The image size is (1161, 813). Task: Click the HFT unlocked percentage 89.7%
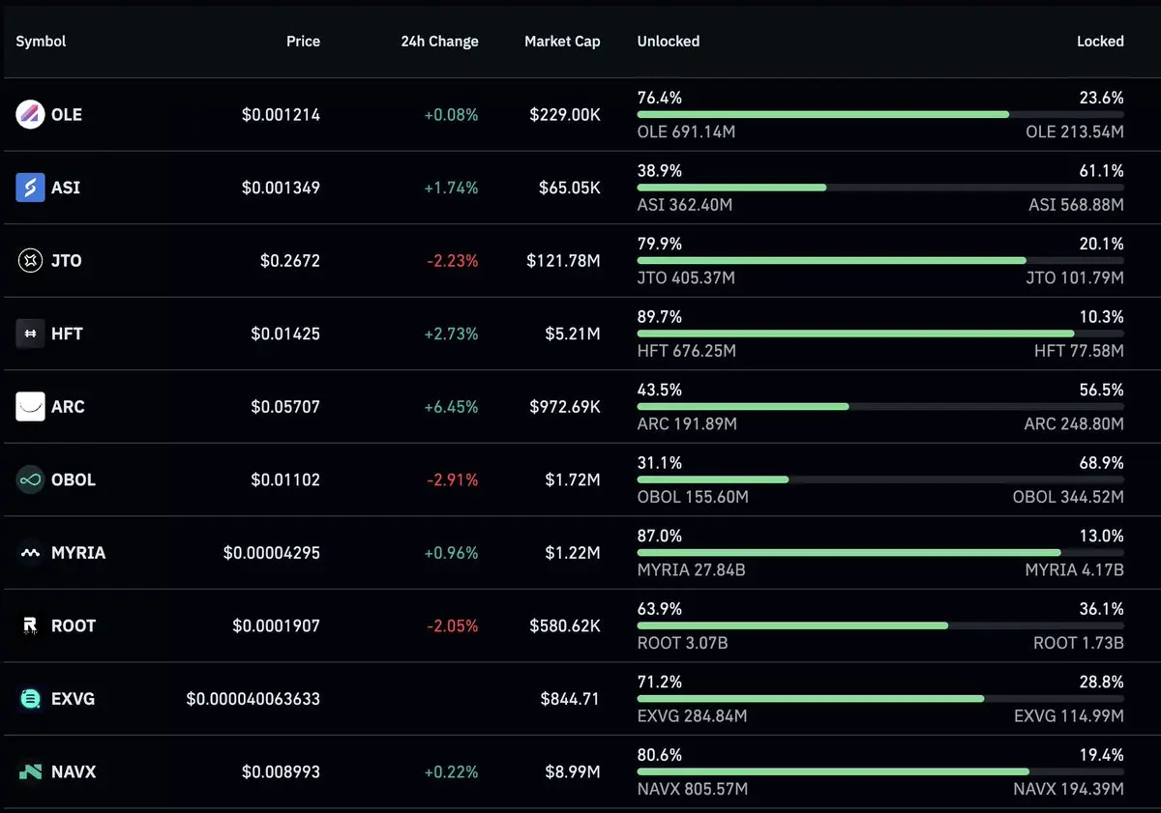tap(659, 316)
